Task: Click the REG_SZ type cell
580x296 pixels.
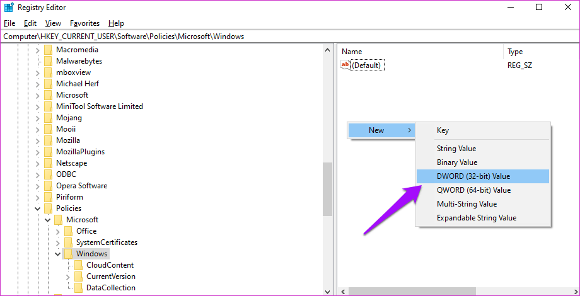Action: 519,65
